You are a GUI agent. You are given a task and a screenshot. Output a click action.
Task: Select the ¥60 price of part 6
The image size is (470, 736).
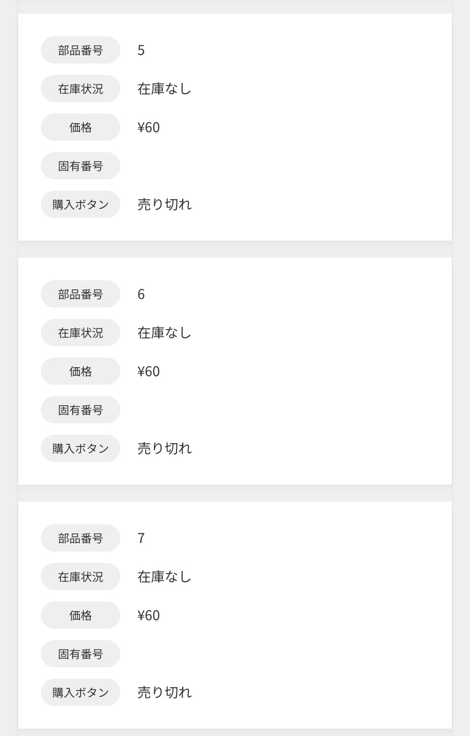point(149,372)
